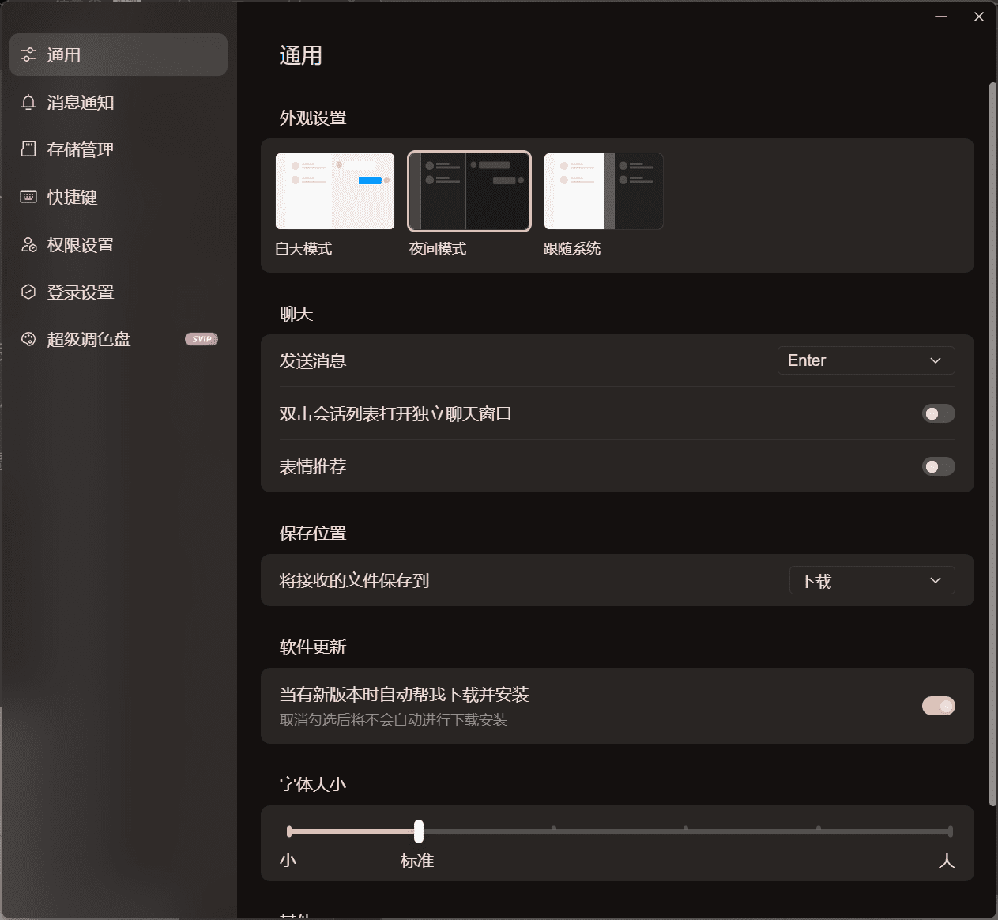This screenshot has width=998, height=920.
Task: Select the 夜间模式 theme preview
Action: click(469, 191)
